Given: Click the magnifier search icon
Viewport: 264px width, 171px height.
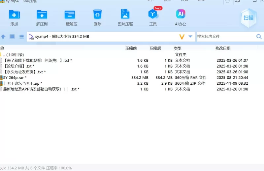Looking at the screenshot, I should point(259,37).
